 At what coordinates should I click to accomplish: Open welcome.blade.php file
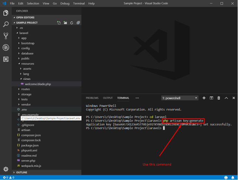tap(47, 84)
